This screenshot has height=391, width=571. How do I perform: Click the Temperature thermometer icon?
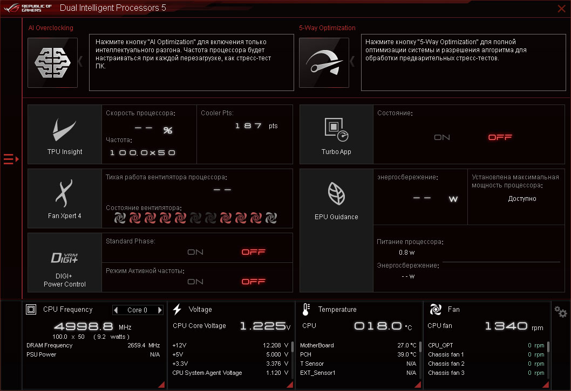(x=306, y=309)
